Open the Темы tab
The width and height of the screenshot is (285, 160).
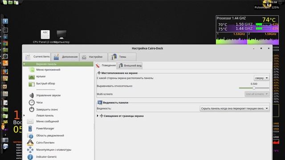click(122, 57)
